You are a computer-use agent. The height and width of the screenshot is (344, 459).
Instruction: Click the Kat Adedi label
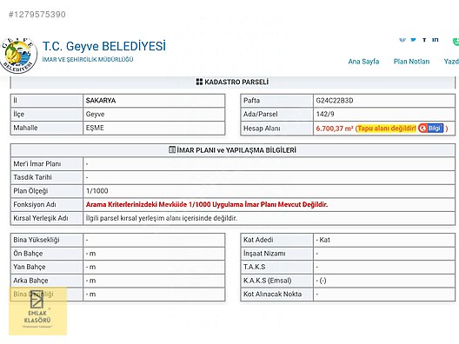coord(258,240)
